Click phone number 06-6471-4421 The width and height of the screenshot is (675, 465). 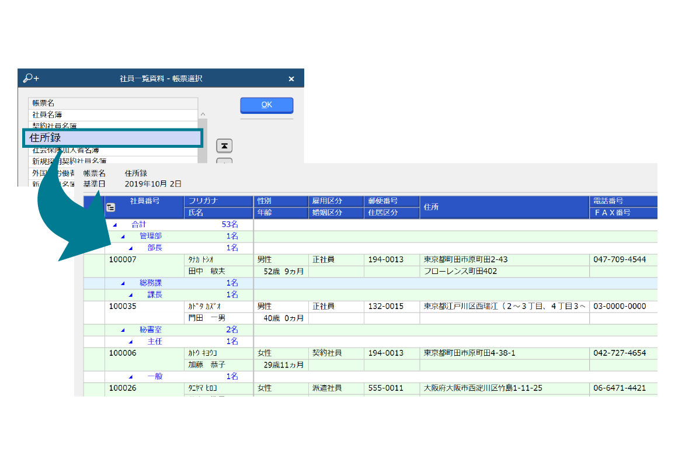point(620,388)
